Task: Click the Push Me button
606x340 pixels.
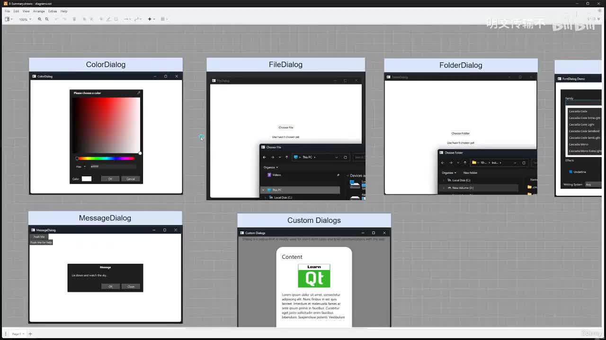Action: [39, 237]
